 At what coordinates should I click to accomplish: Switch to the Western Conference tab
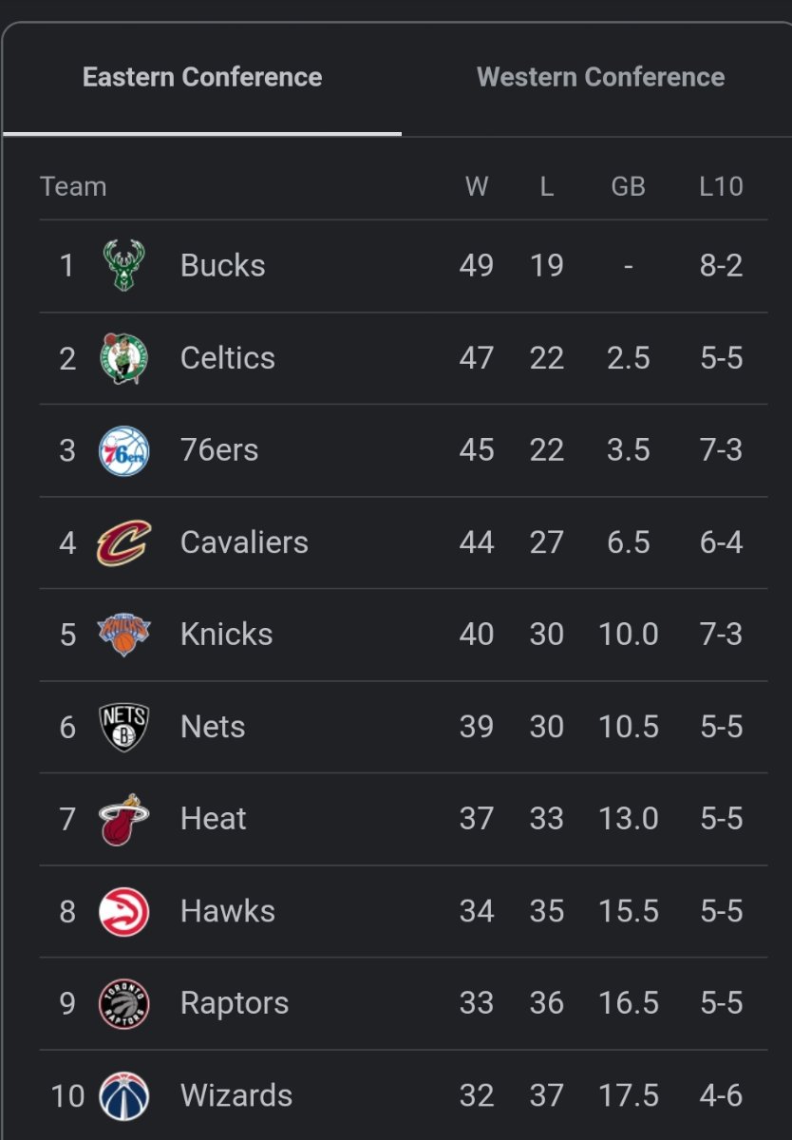point(600,77)
